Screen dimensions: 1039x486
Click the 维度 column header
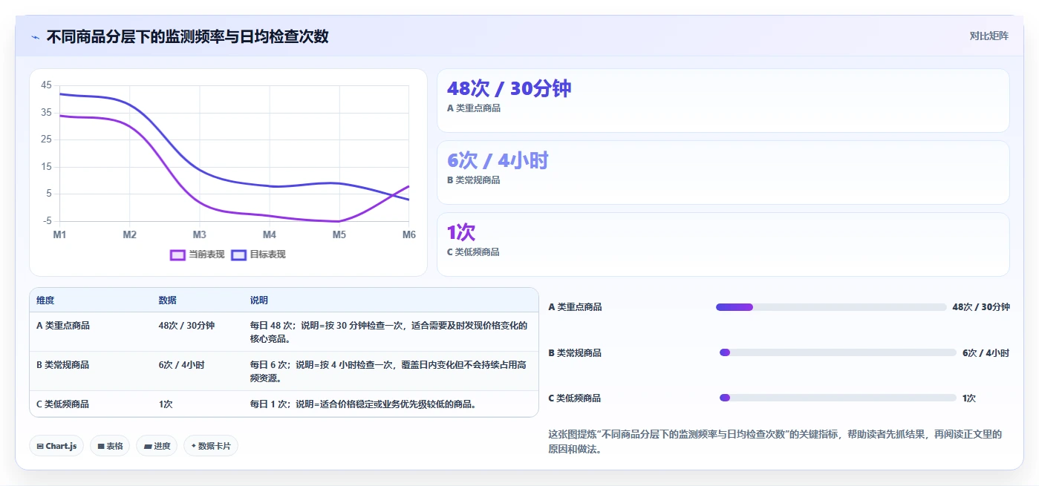click(45, 301)
